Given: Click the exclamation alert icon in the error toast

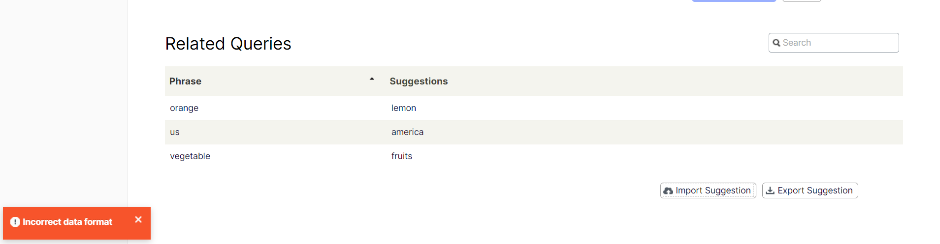Looking at the screenshot, I should point(15,222).
